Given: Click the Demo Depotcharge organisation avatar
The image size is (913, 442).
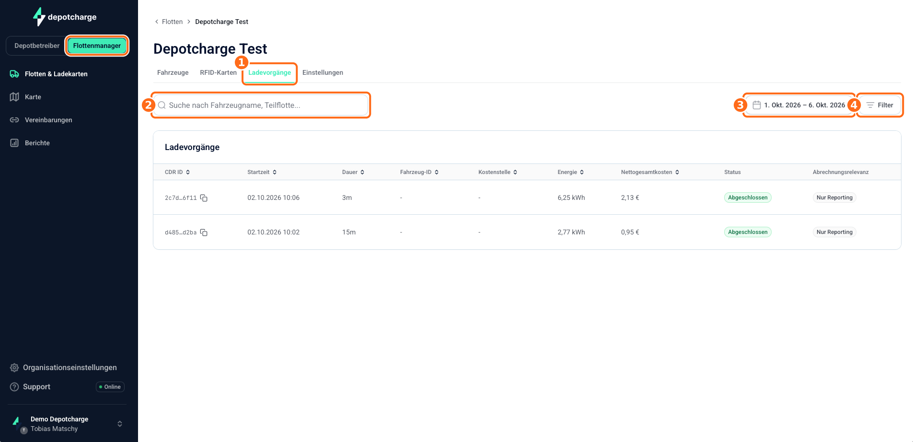Looking at the screenshot, I should coord(18,424).
